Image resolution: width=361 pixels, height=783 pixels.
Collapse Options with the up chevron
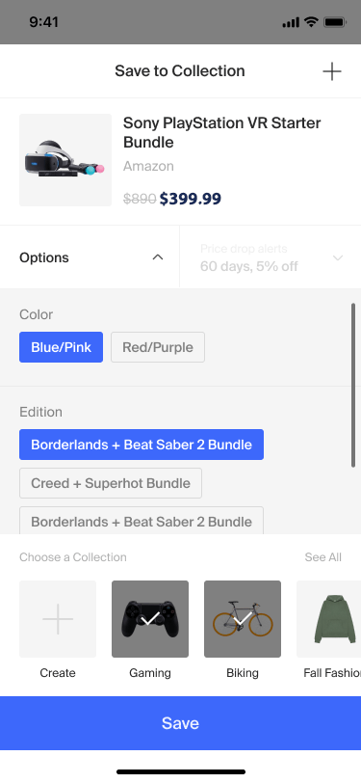click(158, 257)
